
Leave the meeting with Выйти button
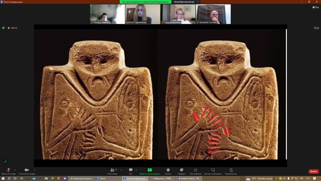coord(314,171)
